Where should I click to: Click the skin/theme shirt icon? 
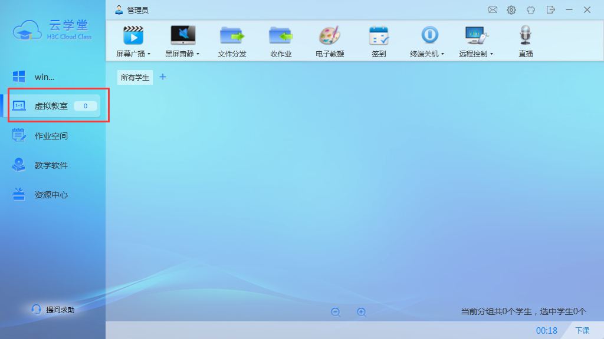coord(531,10)
